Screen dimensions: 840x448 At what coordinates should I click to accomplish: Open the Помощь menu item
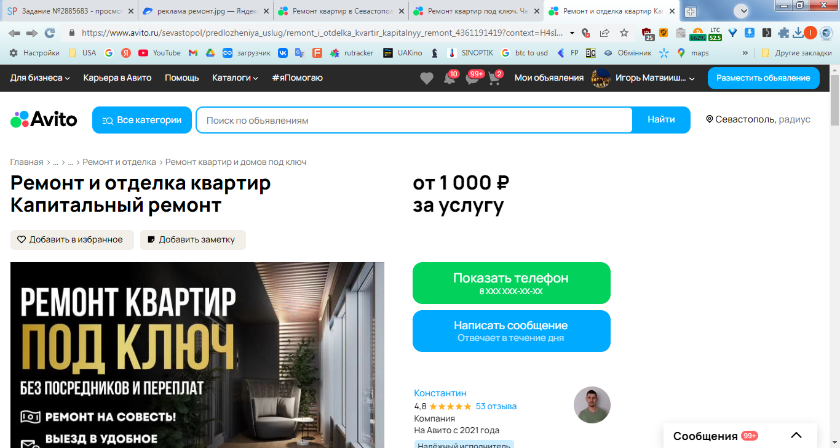pos(182,78)
